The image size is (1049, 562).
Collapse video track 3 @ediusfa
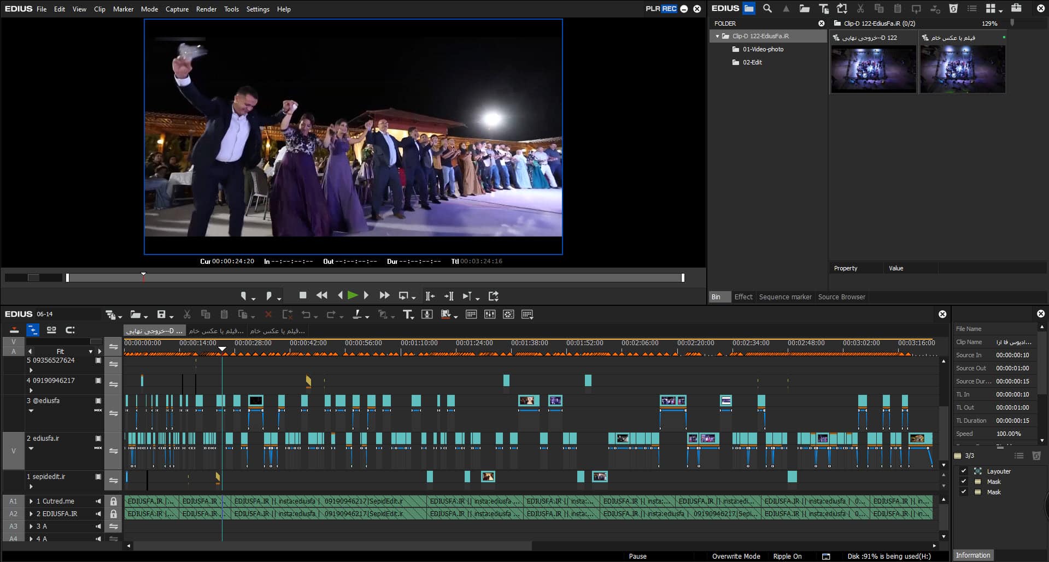pos(31,411)
